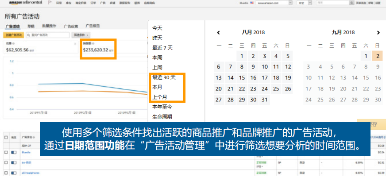Image resolution: width=386 pixels, height=177 pixels.
Task: Tick the checkbox for tw-自动 campaign
Action: (x=6, y=163)
